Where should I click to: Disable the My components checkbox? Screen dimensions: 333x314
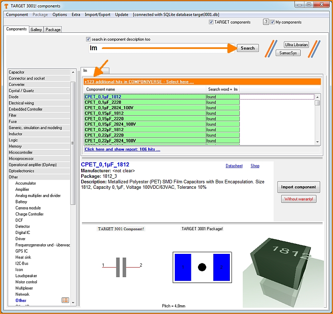(x=273, y=22)
